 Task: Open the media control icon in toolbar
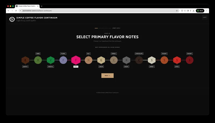tap(188, 11)
